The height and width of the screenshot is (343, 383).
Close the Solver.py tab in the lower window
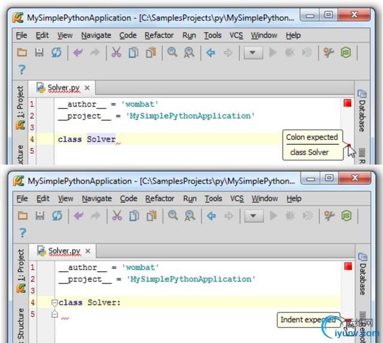88,251
